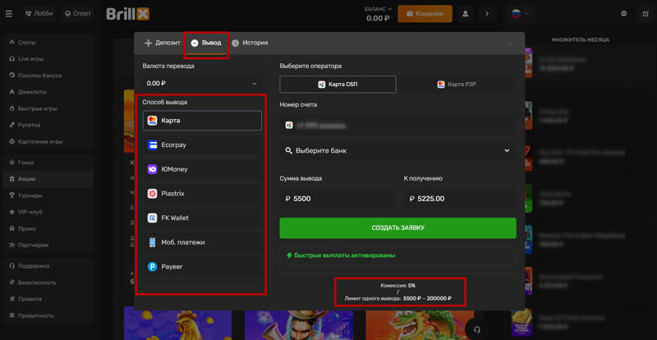Open the hamburger menu icon
This screenshot has width=657, height=340.
point(9,14)
